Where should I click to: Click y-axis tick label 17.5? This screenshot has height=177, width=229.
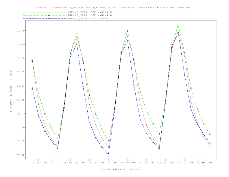pos(20,86)
